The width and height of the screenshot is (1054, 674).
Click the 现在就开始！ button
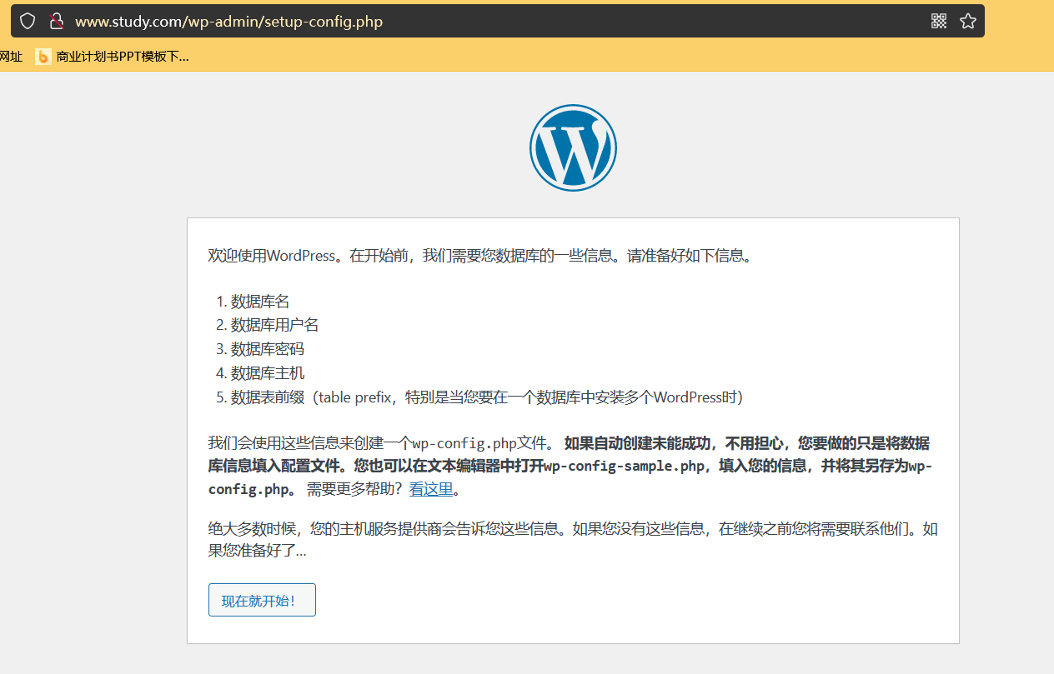pos(262,600)
